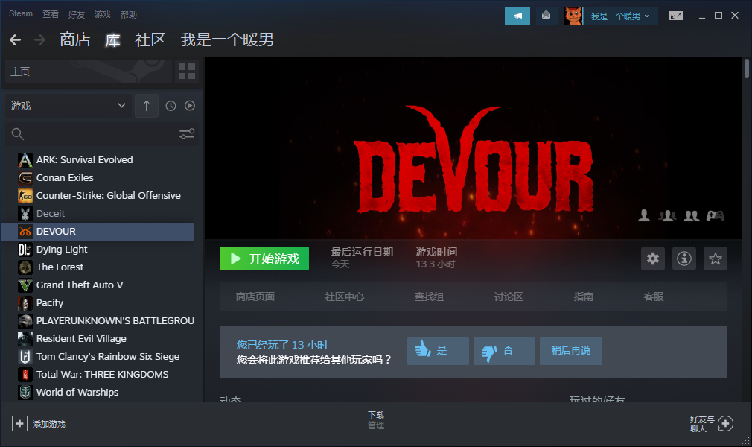Viewport: 752px width, 447px height.
Task: Open the 游戏 menu in the menu bar
Action: coord(102,14)
